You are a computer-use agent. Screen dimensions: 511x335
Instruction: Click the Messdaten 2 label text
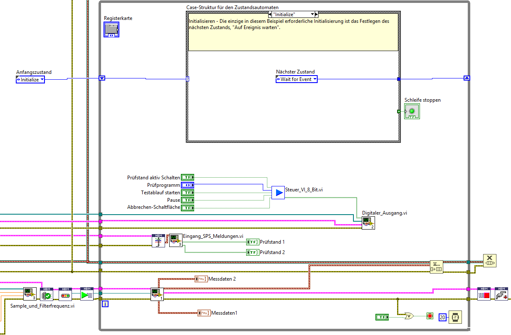point(222,279)
